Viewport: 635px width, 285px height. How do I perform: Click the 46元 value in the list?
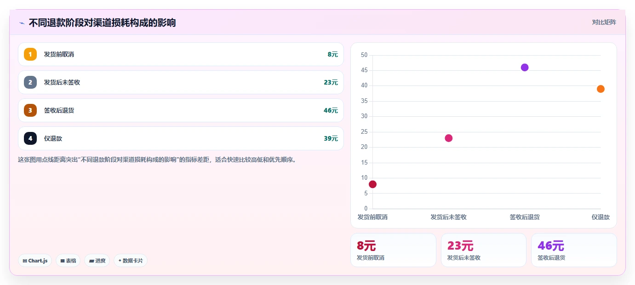331,110
